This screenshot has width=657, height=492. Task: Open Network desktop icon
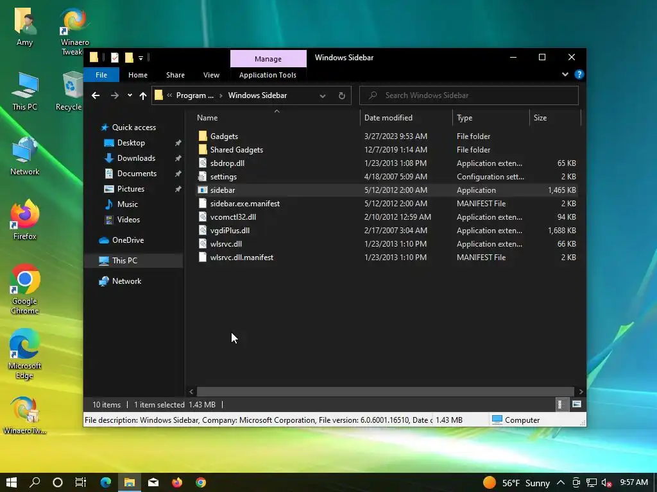tap(25, 156)
